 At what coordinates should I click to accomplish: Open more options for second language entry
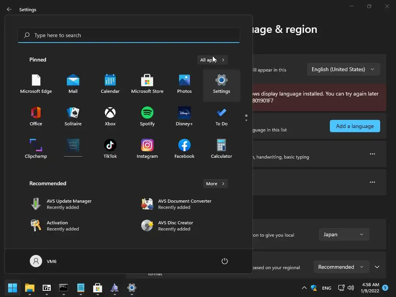(372, 182)
